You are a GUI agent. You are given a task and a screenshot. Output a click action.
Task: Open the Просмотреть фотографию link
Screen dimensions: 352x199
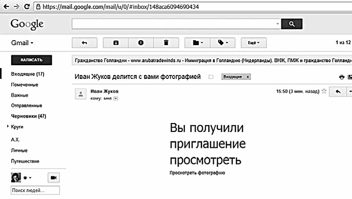tap(198, 173)
